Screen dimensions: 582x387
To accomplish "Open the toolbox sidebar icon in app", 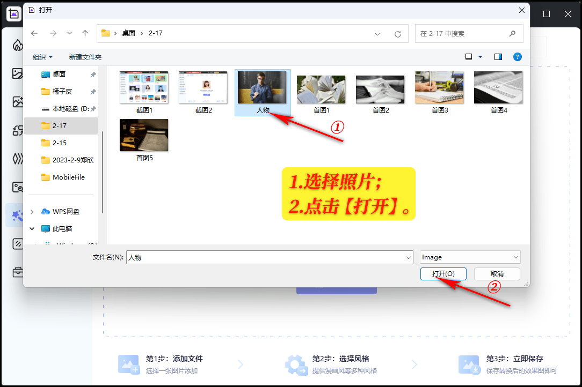I will point(17,272).
